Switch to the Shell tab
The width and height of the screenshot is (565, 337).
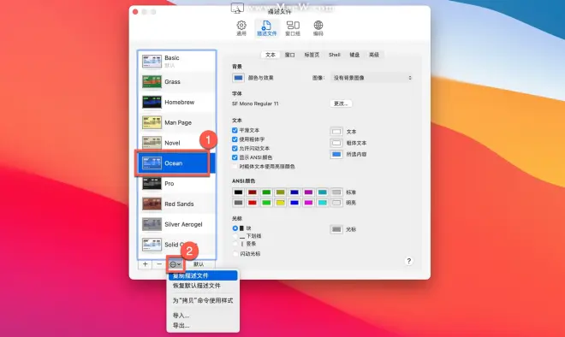click(x=334, y=55)
